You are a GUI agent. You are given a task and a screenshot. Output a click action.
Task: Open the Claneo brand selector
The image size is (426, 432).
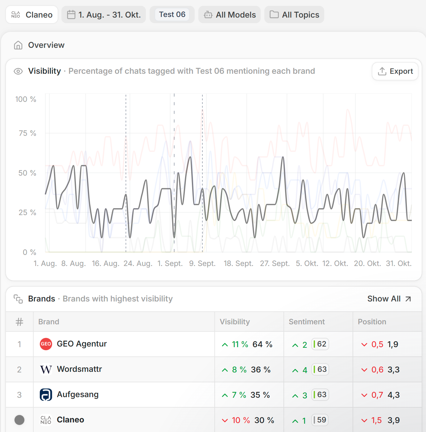pyautogui.click(x=32, y=15)
